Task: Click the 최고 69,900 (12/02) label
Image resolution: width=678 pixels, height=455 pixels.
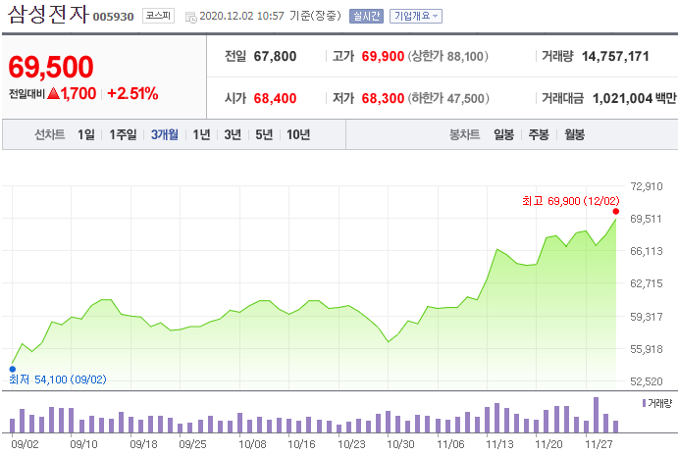Action: 571,201
